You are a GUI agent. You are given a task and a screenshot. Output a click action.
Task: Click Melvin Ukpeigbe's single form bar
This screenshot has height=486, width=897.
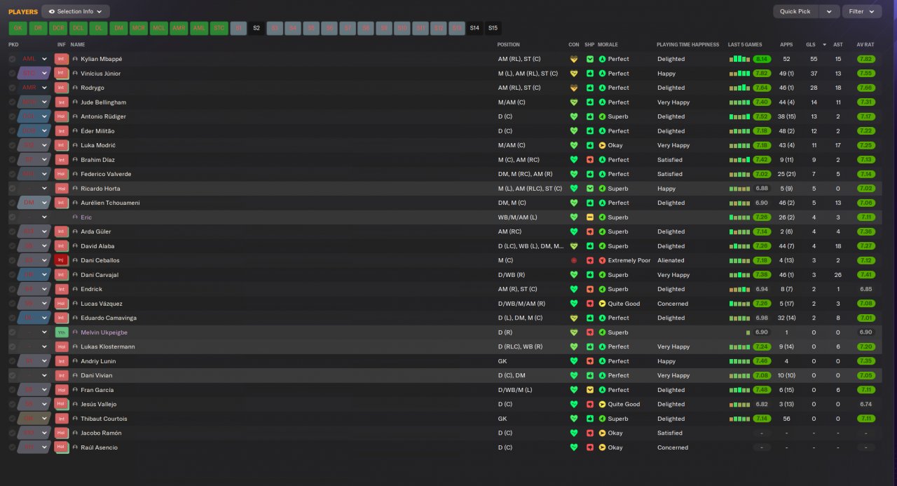click(x=748, y=332)
